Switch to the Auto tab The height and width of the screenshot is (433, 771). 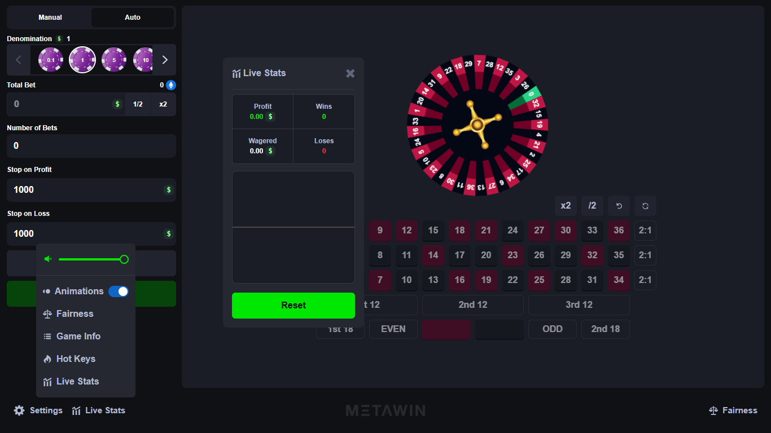(133, 17)
